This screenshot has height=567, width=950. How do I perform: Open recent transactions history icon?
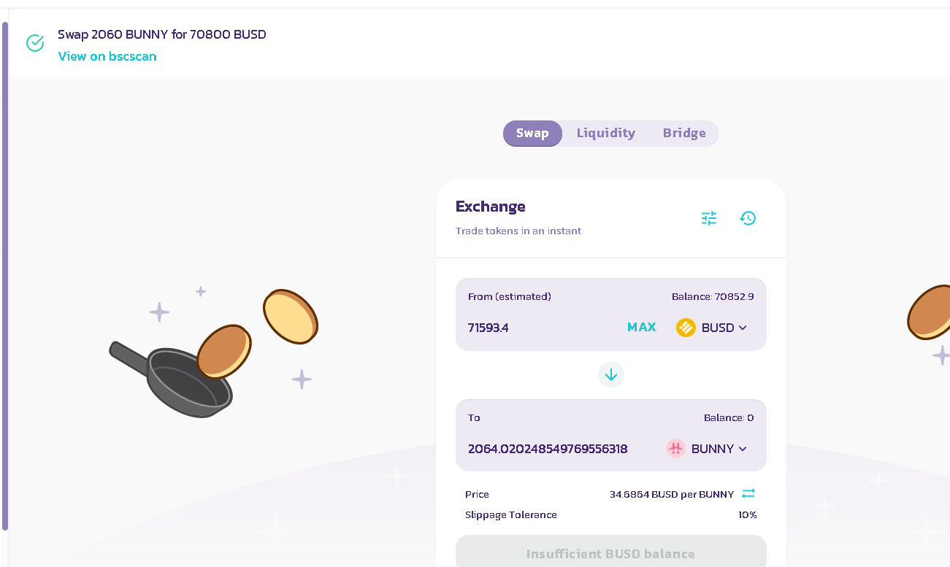748,218
